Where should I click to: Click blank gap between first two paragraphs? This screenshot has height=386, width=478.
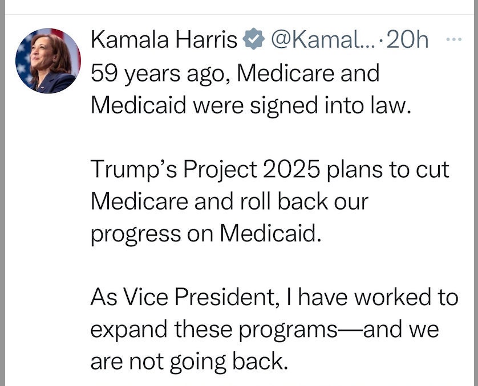pyautogui.click(x=274, y=138)
